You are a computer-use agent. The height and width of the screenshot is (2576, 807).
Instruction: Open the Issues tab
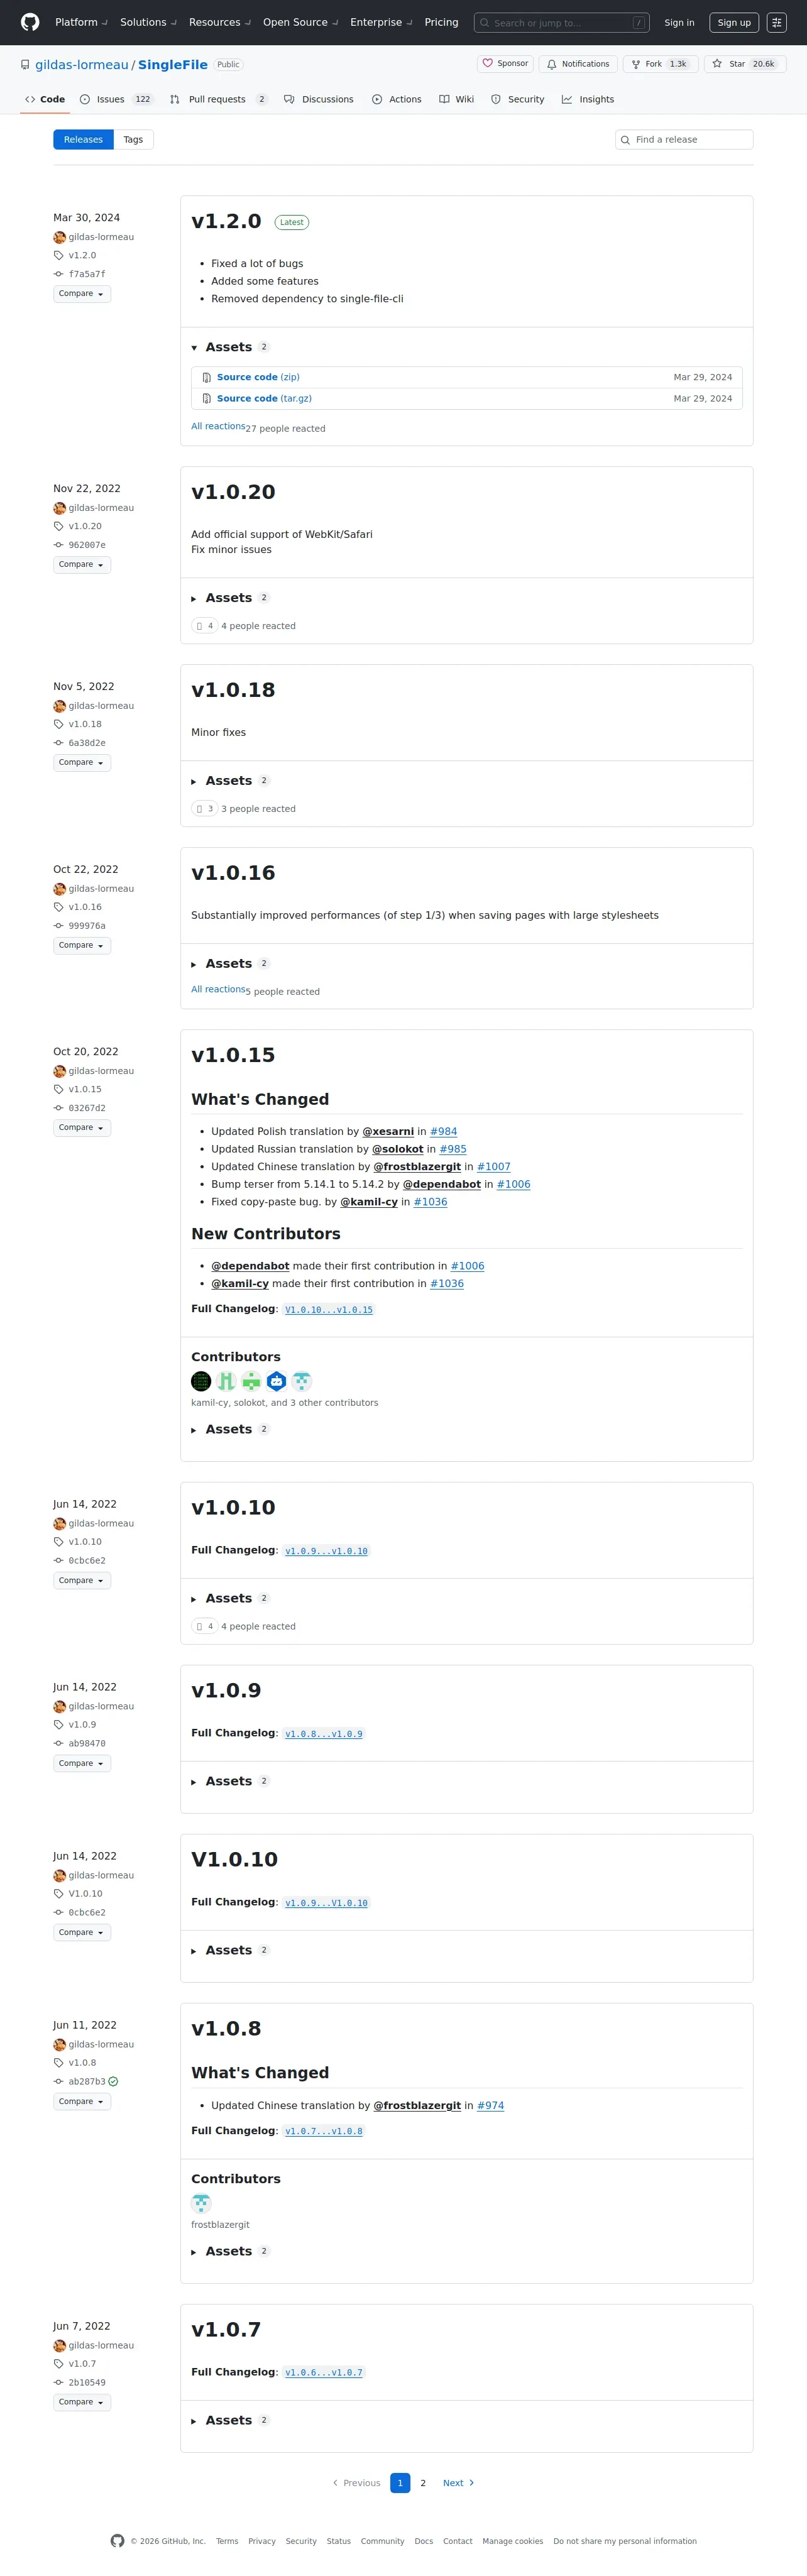pyautogui.click(x=116, y=99)
